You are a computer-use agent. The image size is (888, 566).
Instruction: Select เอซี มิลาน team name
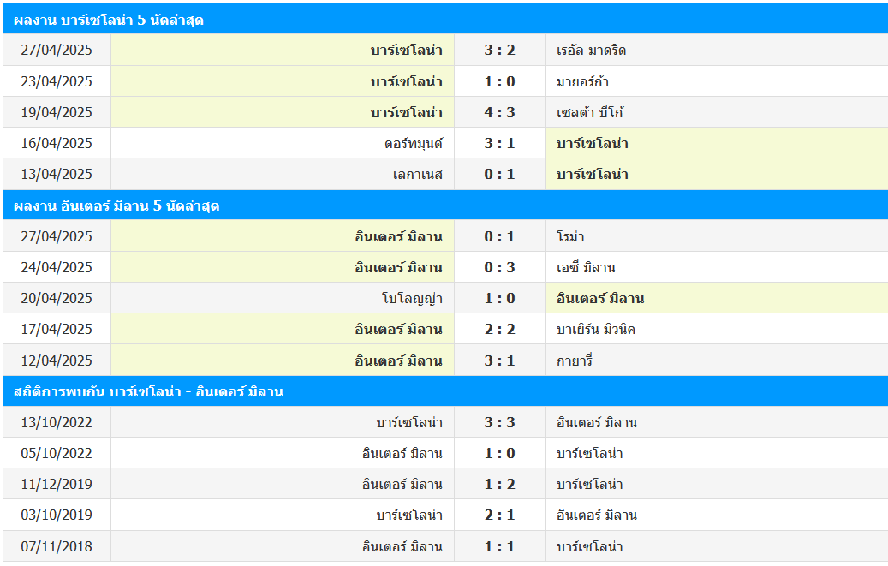(586, 267)
